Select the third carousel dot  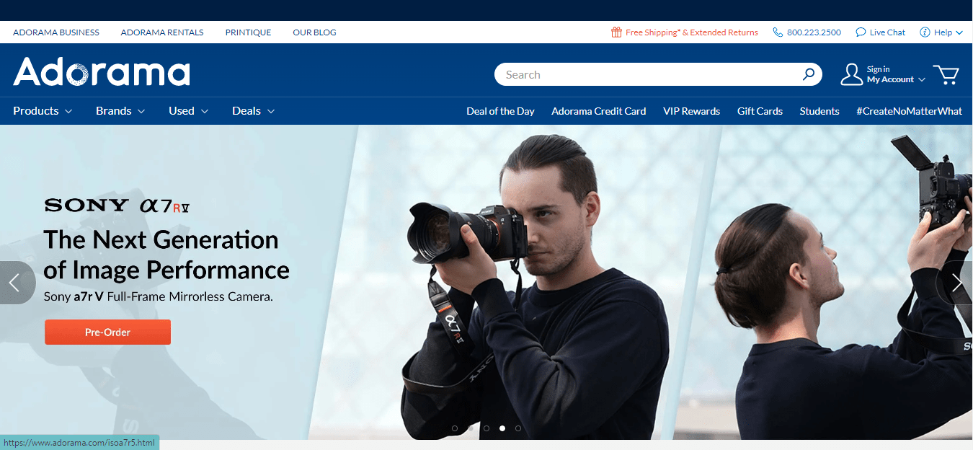(487, 428)
